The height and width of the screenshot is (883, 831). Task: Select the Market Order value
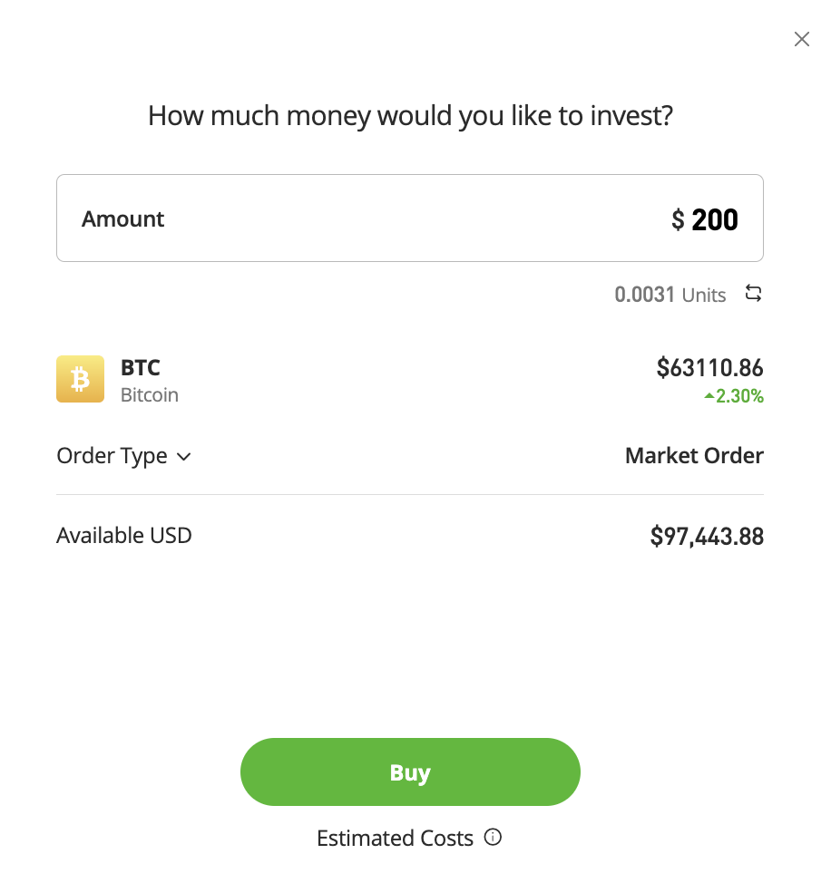694,456
